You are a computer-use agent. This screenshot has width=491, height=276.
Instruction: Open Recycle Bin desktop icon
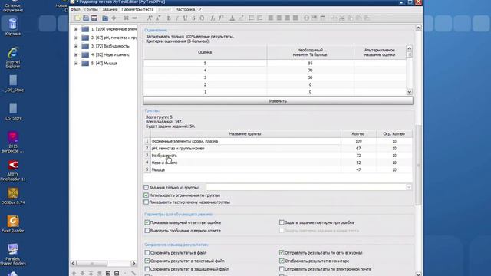click(x=12, y=27)
